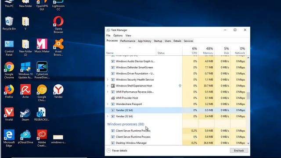Viewport: 281px width, 158px height.
Task: Select the WMI Provider Host process
Action: tap(176, 98)
